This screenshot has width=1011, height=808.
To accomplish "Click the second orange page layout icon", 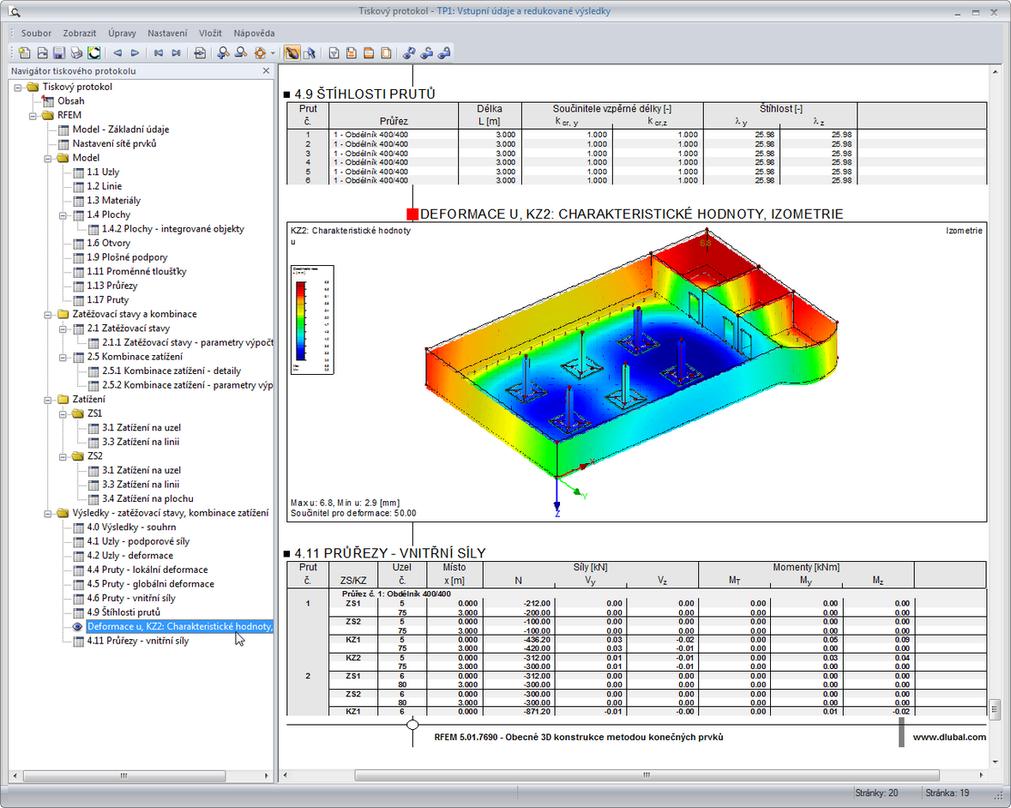I will click(x=352, y=53).
